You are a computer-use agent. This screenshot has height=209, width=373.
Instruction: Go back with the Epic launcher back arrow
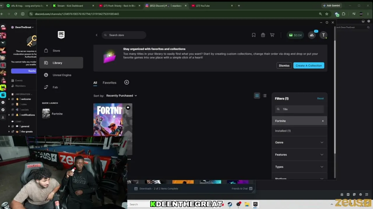click(96, 35)
